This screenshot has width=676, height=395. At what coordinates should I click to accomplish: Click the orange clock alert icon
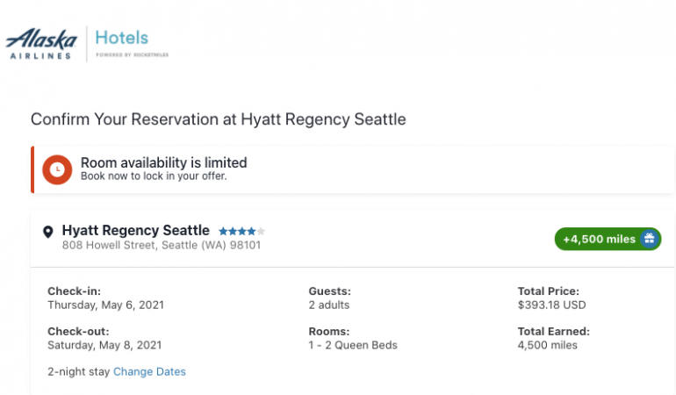[57, 169]
